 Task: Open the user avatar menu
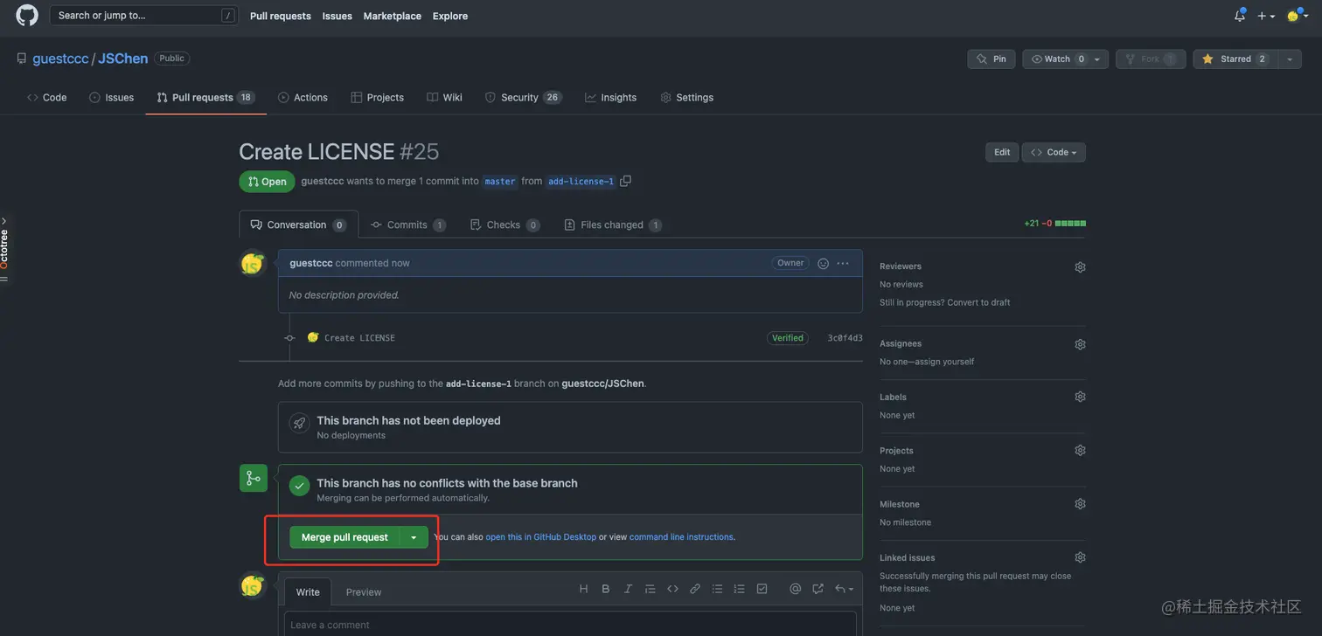(x=1297, y=16)
